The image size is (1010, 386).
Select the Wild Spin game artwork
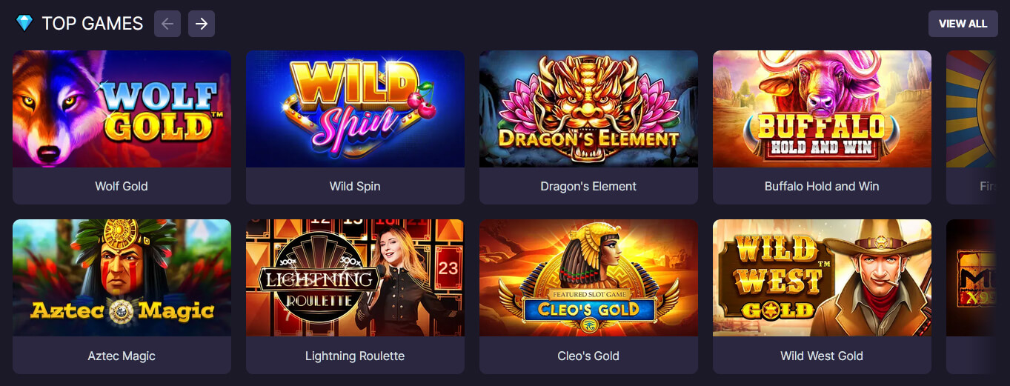click(355, 109)
